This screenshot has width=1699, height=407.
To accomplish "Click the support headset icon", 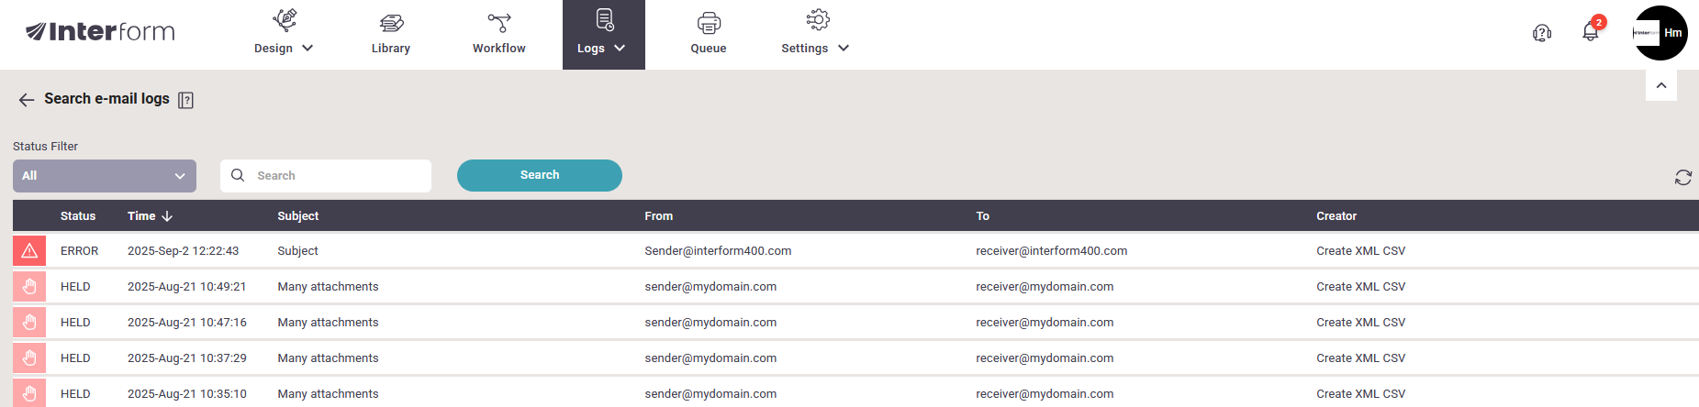I will pos(1542,33).
